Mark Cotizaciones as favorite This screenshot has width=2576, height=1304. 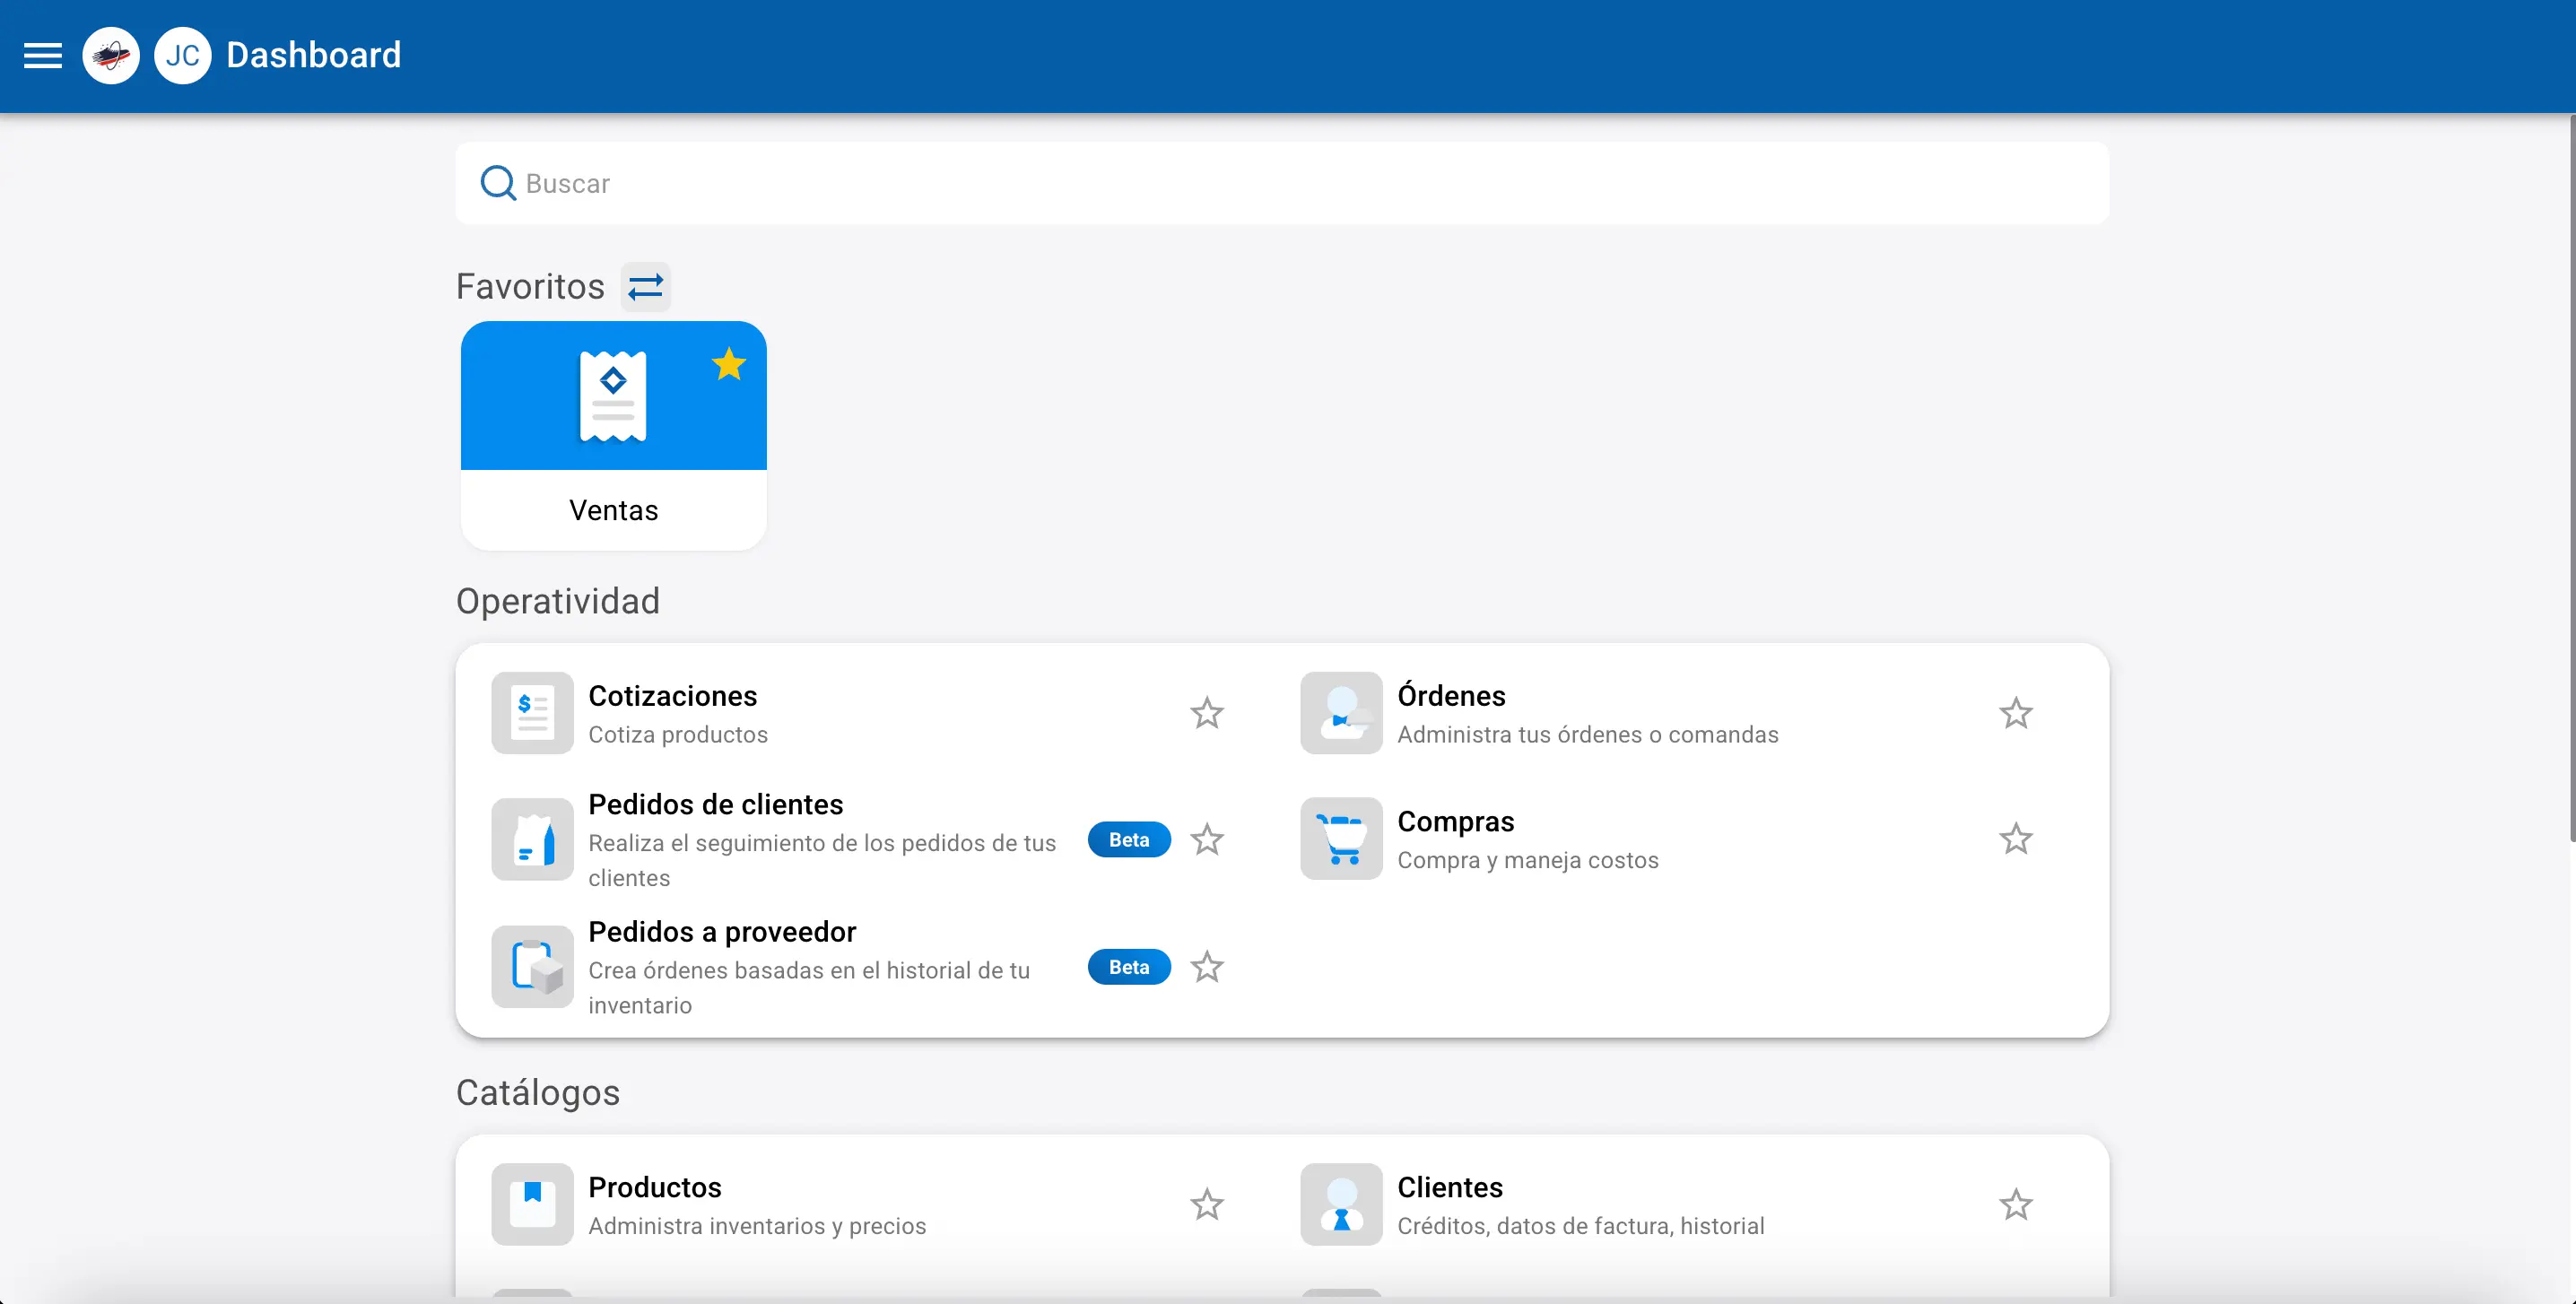1207,713
